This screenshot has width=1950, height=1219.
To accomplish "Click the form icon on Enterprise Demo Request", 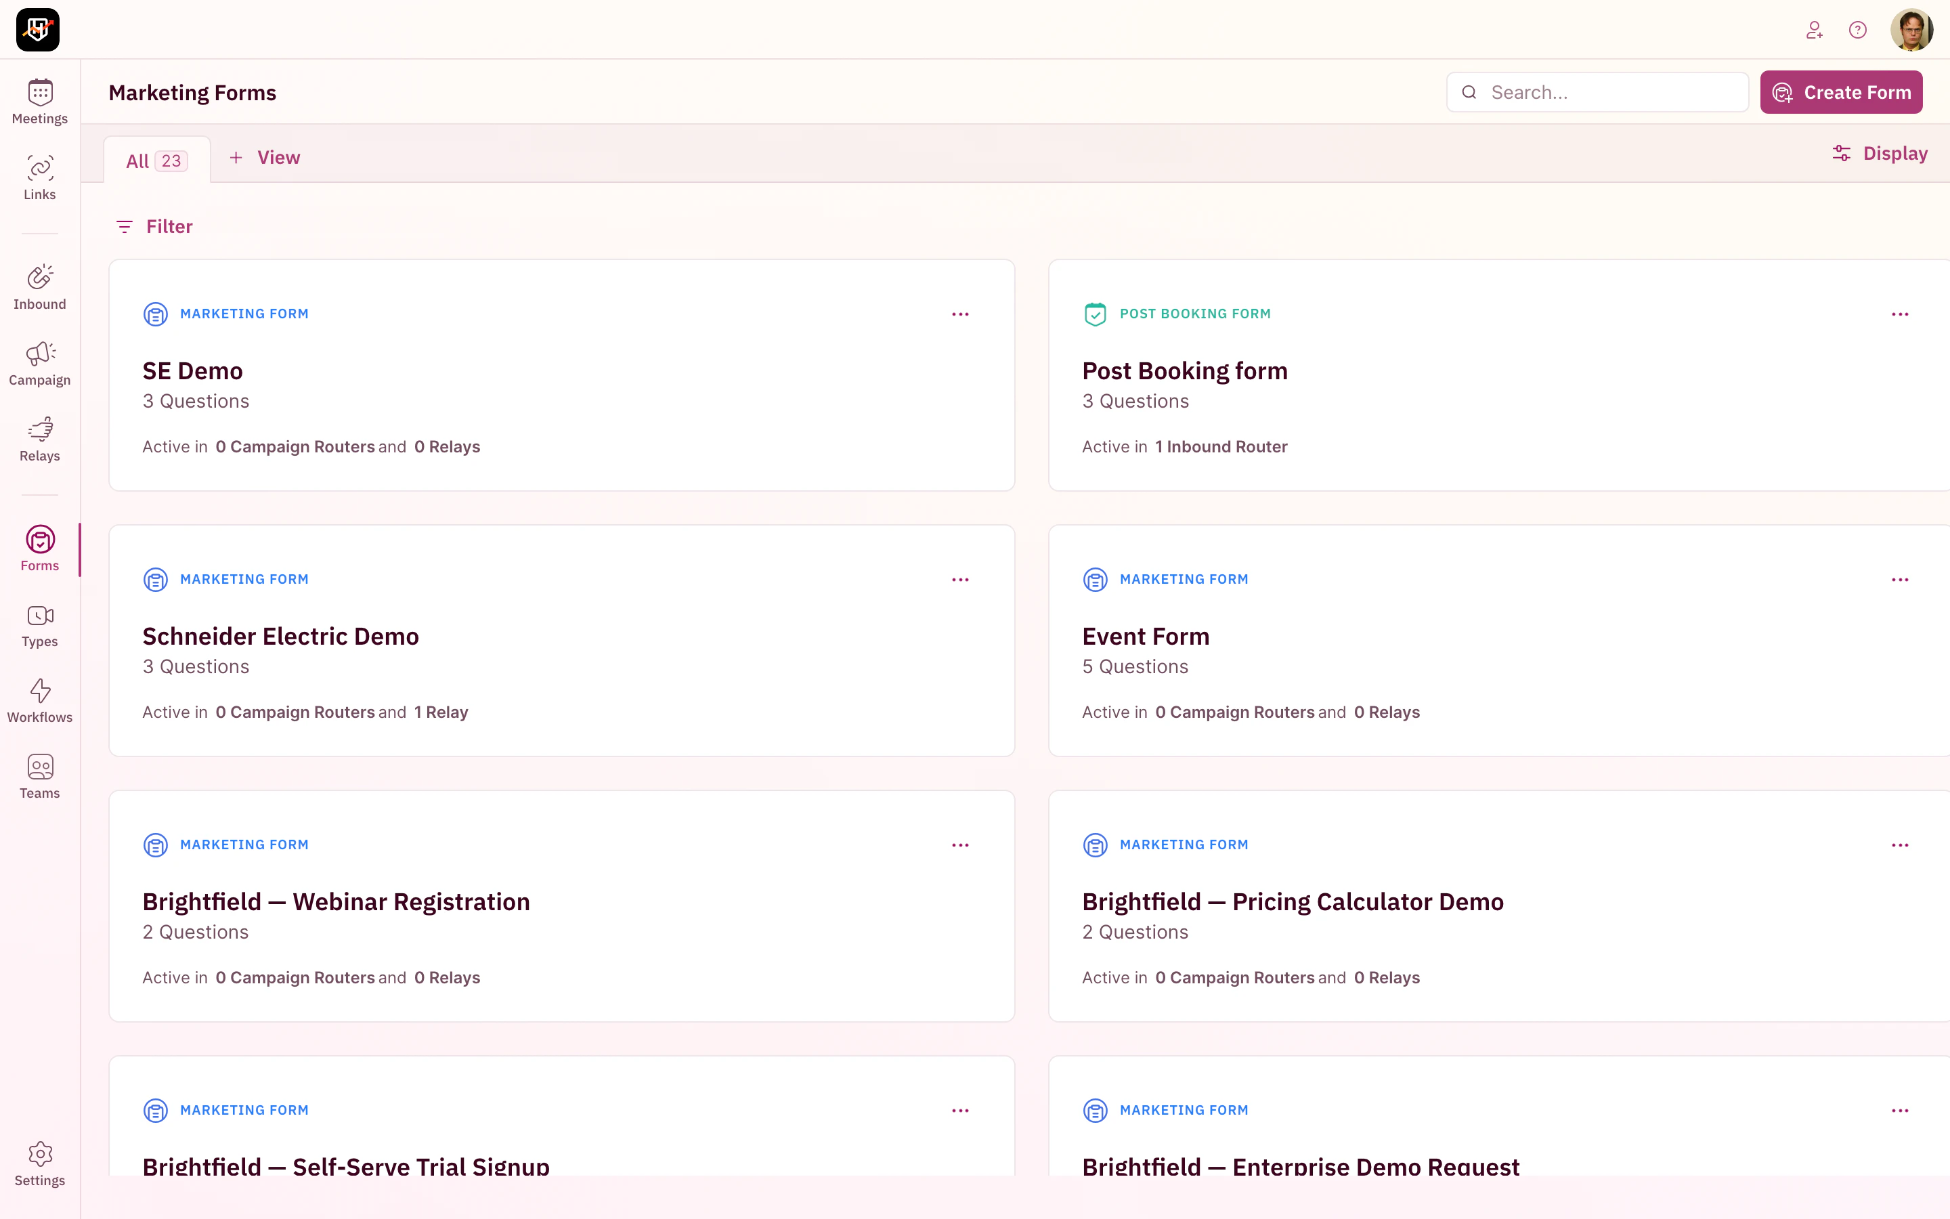I will pyautogui.click(x=1095, y=1110).
